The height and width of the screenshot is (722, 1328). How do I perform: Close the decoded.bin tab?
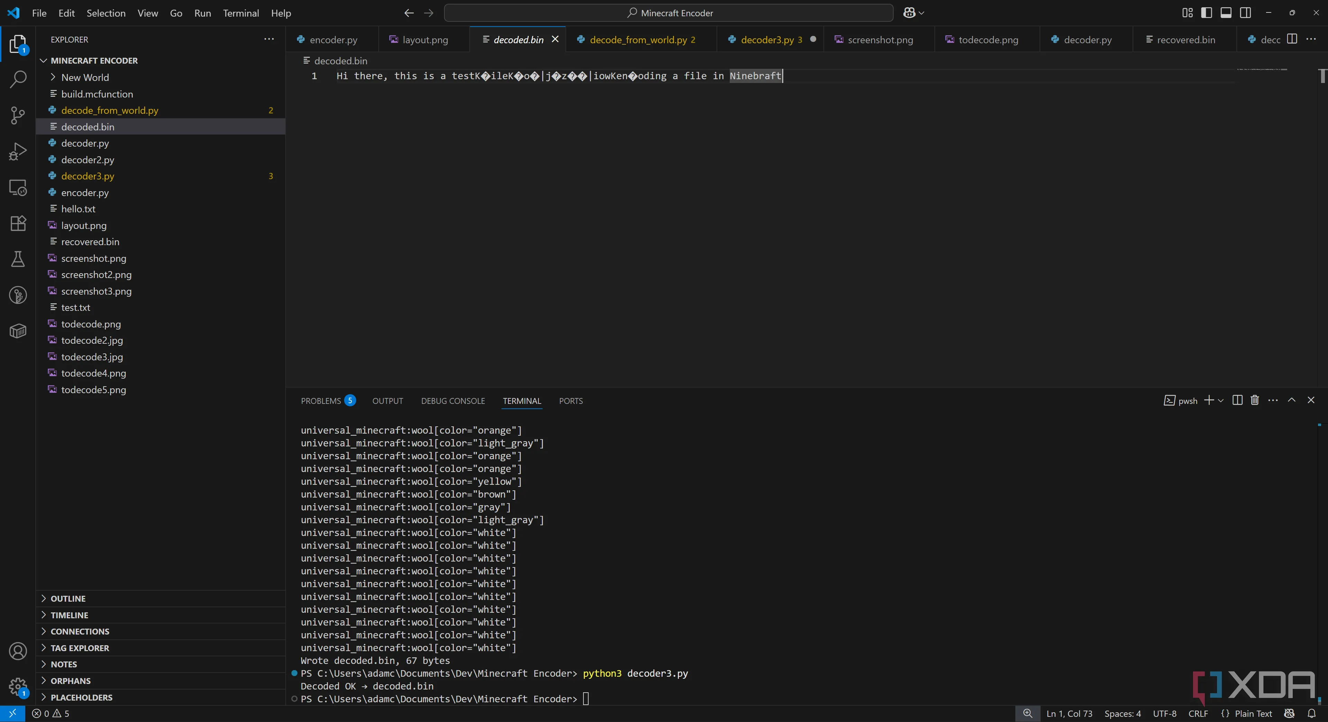pos(555,39)
